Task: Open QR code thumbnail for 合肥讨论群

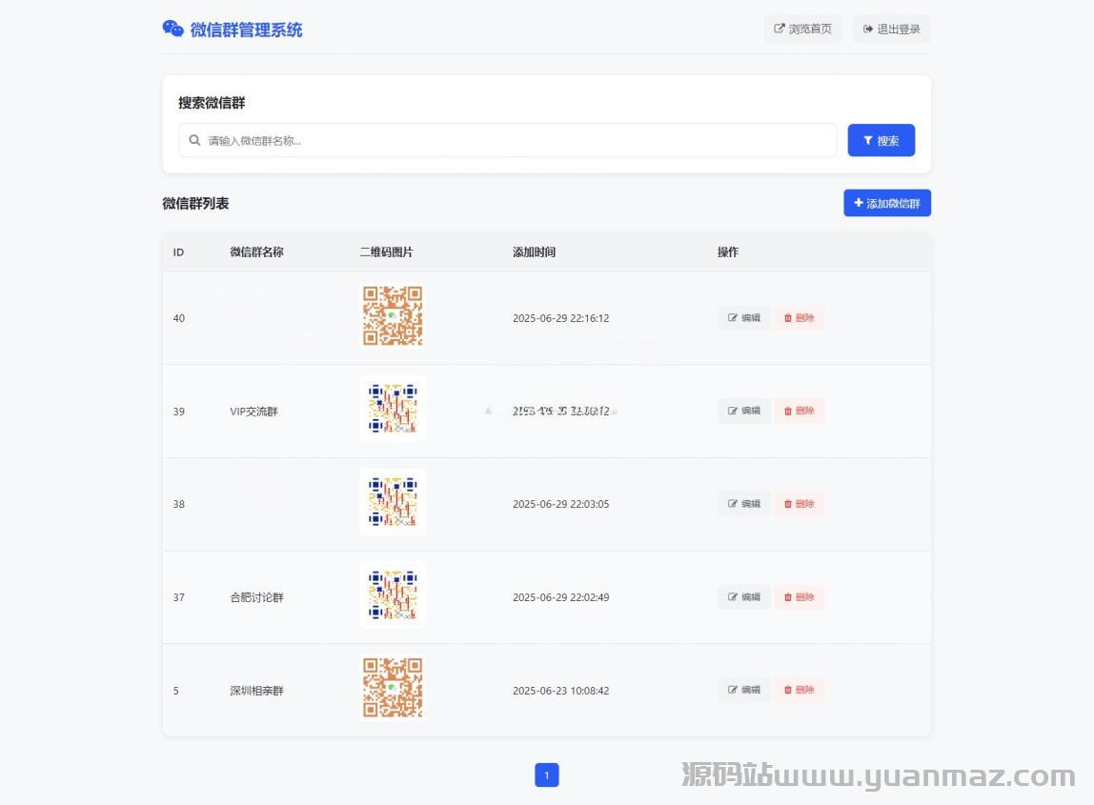Action: pyautogui.click(x=393, y=595)
